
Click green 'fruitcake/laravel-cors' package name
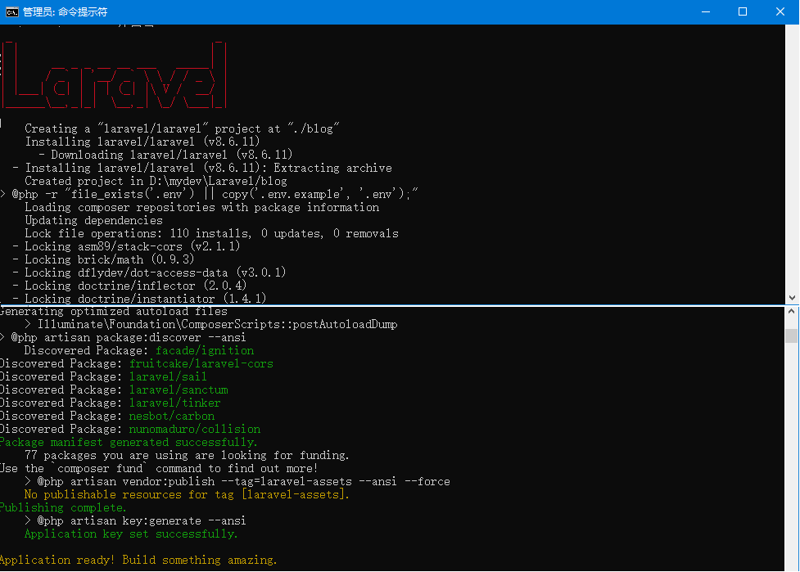click(201, 363)
